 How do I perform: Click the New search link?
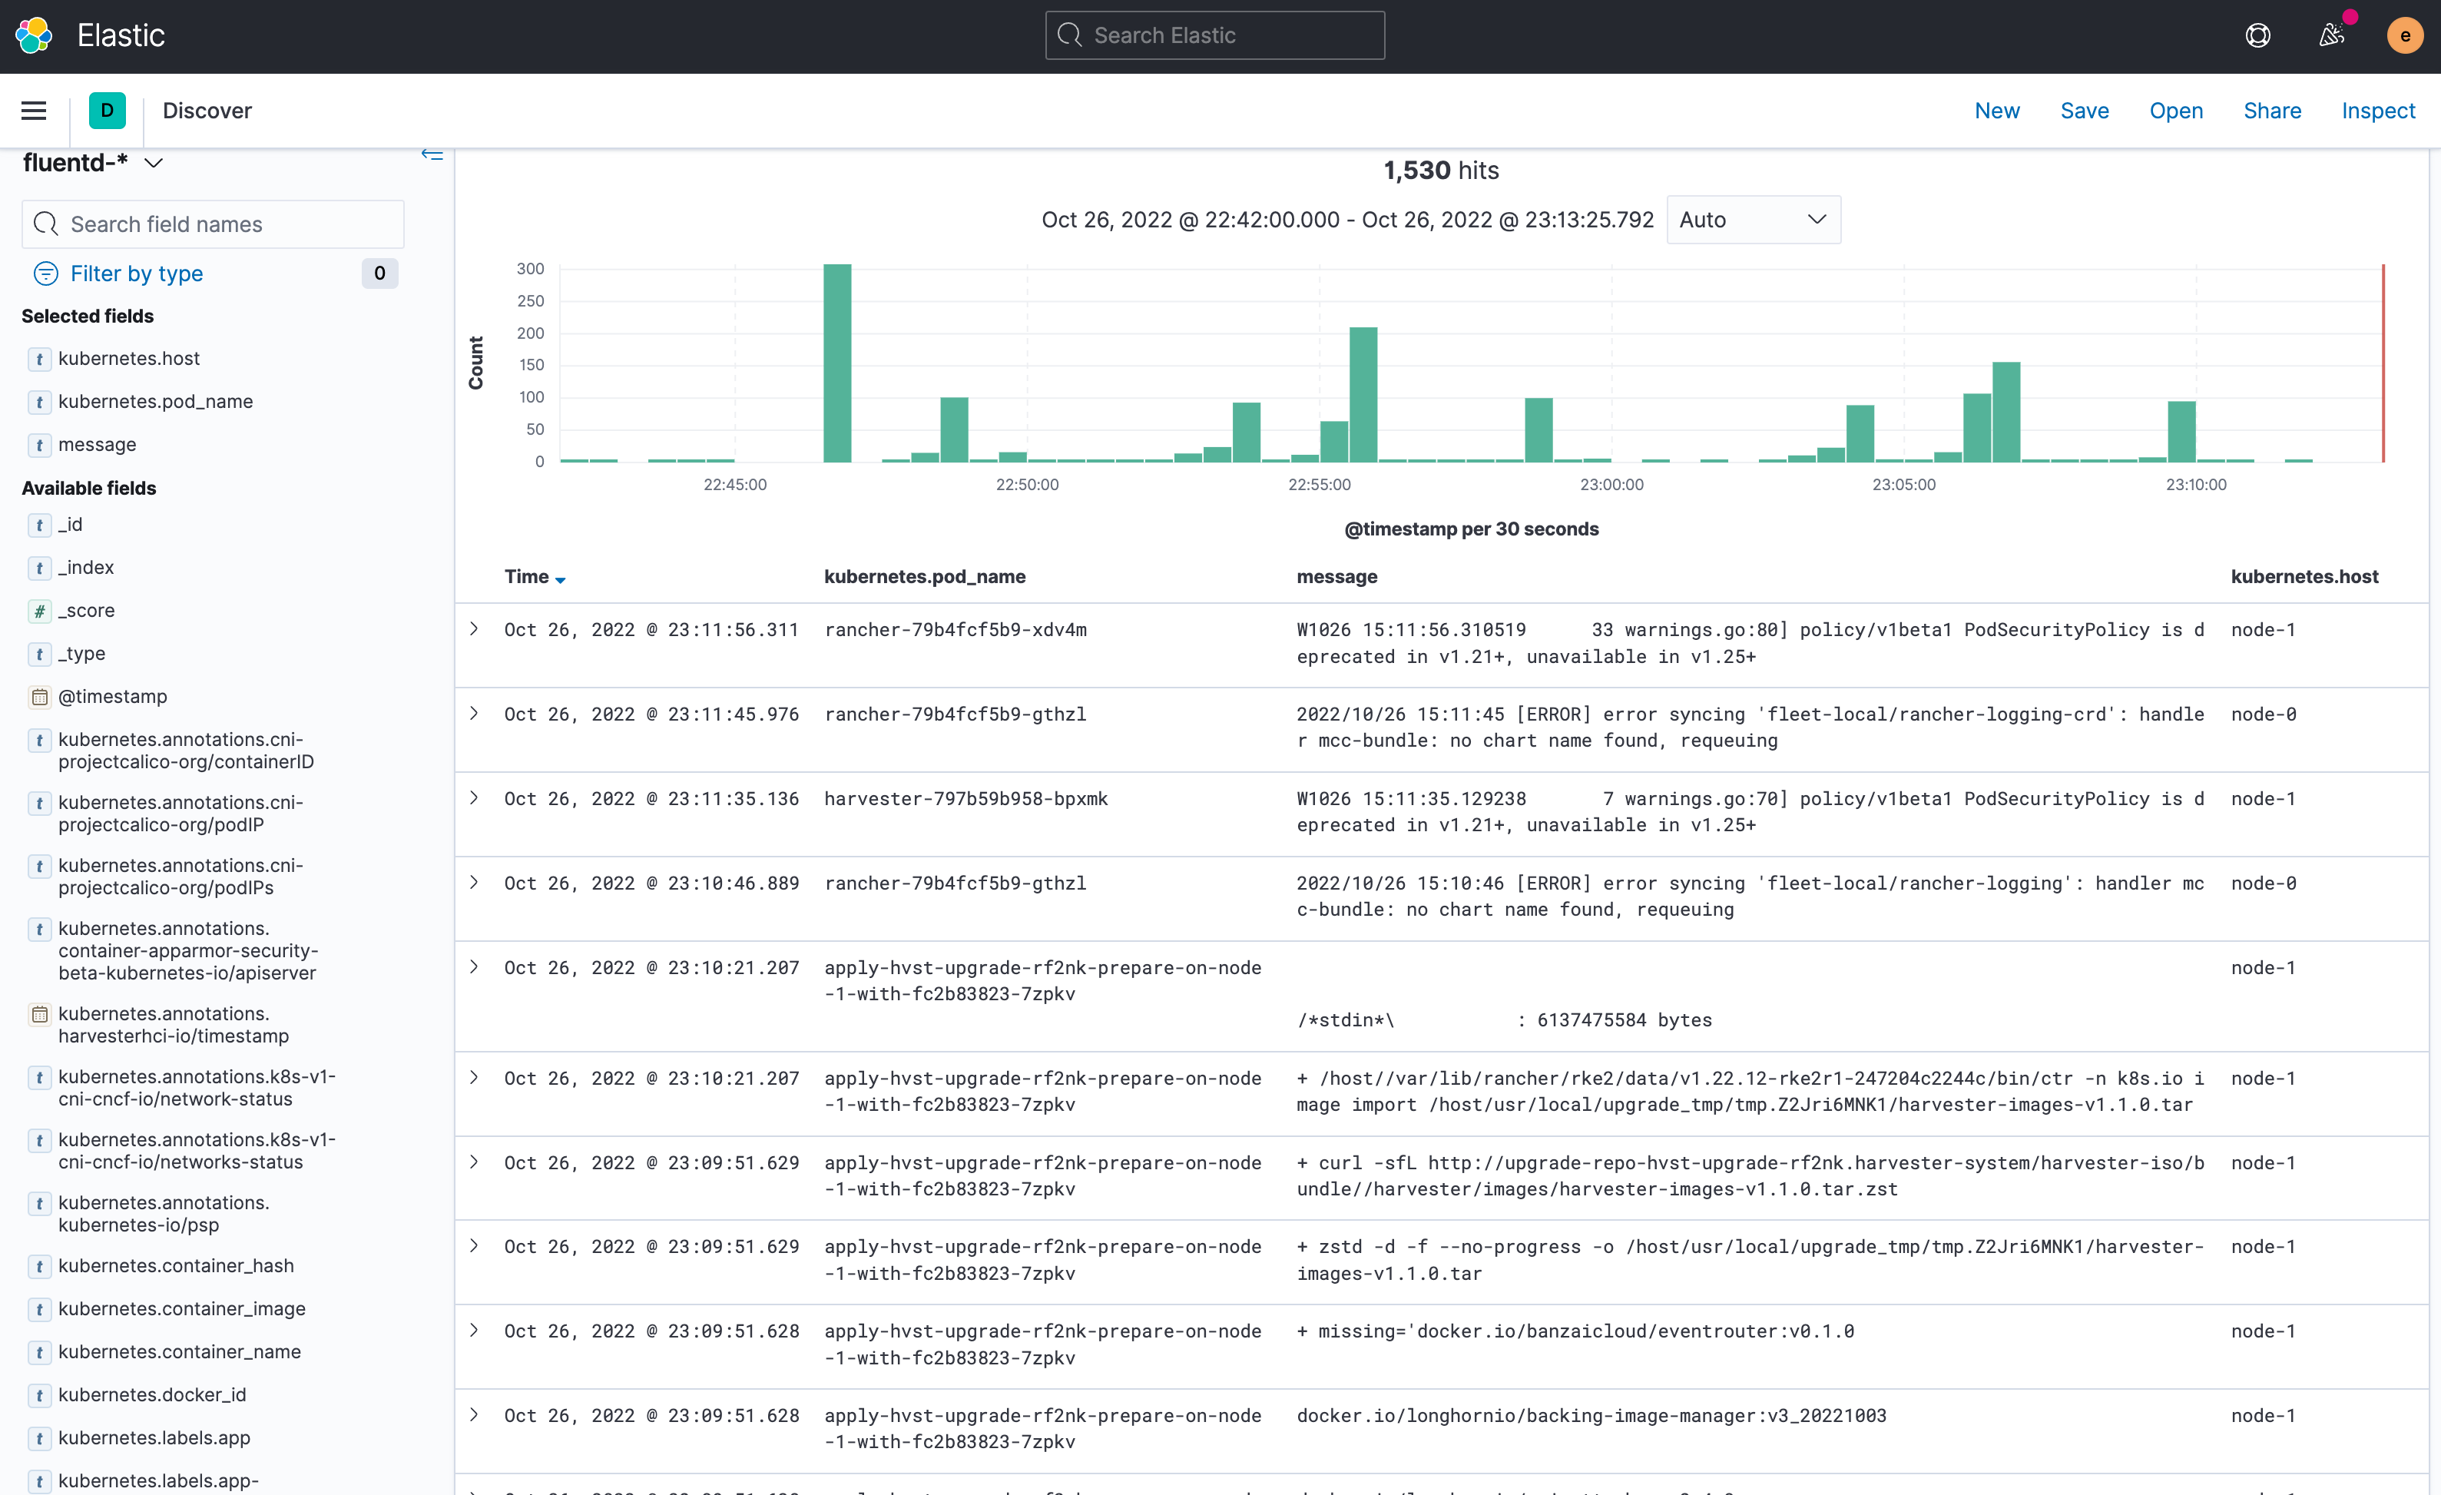(1997, 110)
